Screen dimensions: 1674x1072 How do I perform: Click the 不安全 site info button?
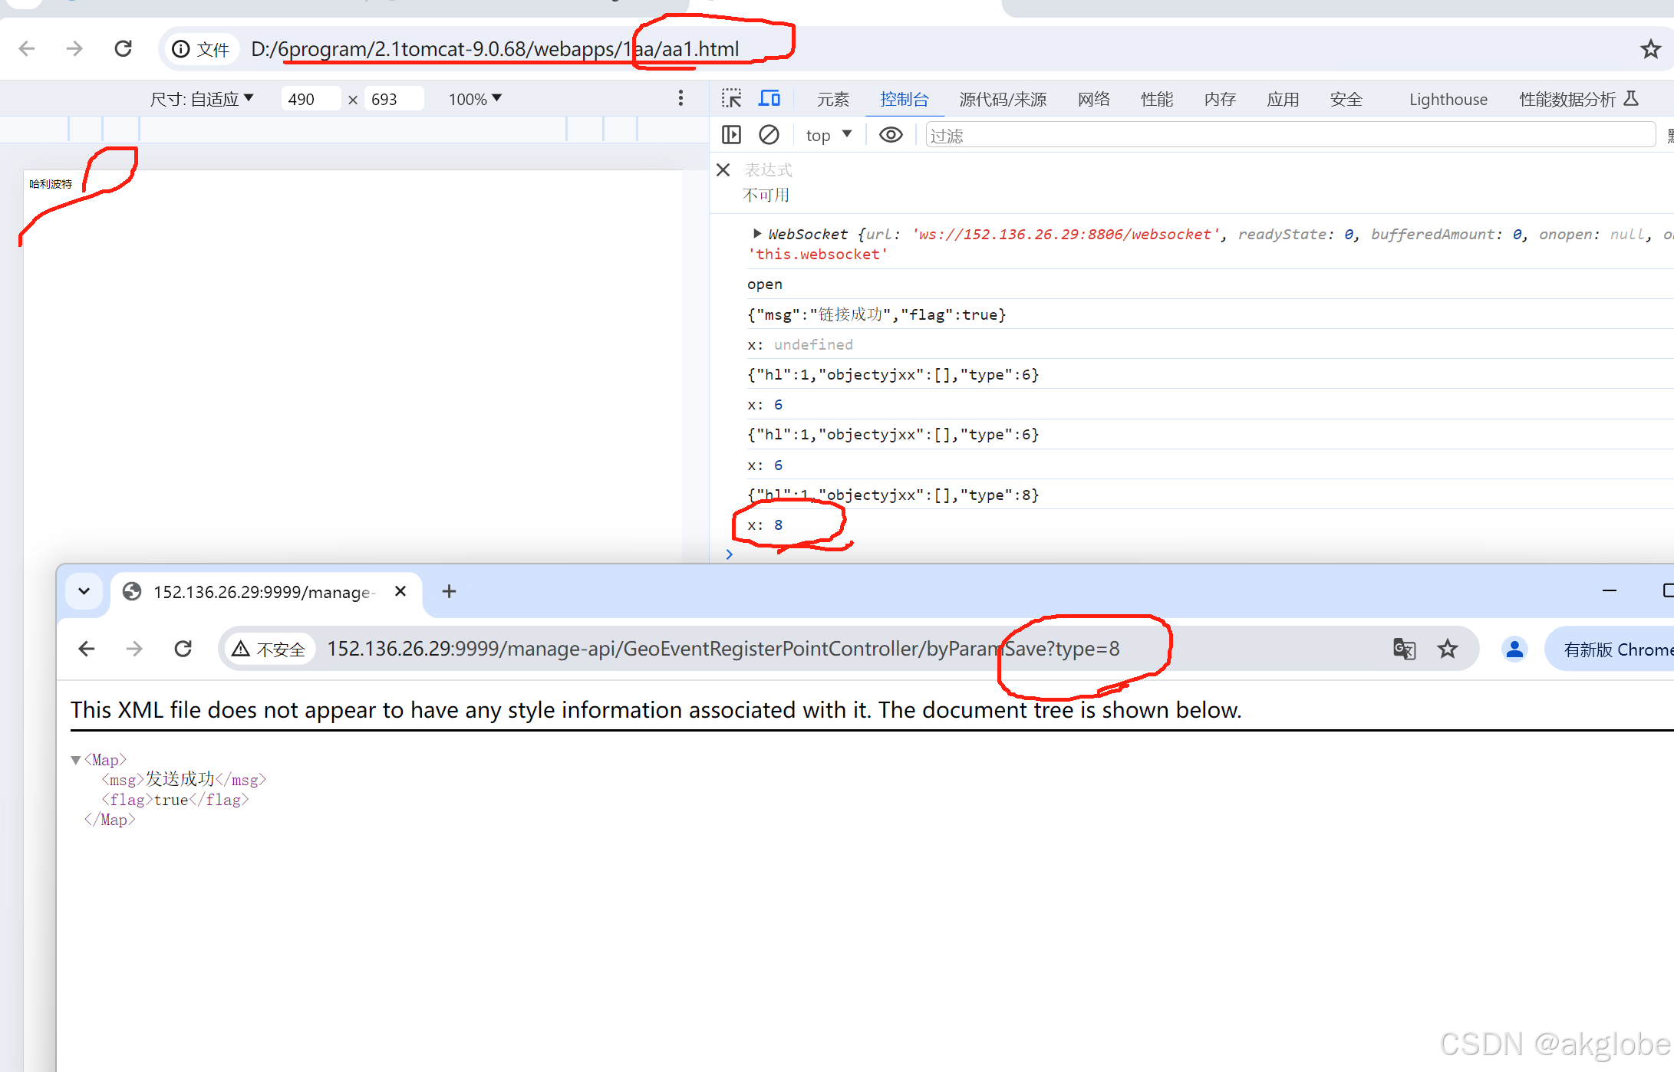pyautogui.click(x=270, y=649)
